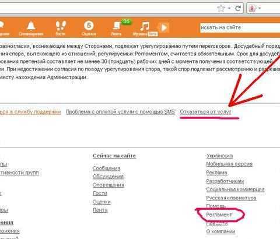Select the 'Українська' language link

pyautogui.click(x=219, y=156)
